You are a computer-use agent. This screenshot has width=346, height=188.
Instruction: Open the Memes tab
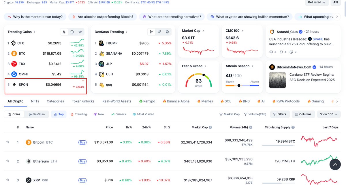tap(205, 101)
